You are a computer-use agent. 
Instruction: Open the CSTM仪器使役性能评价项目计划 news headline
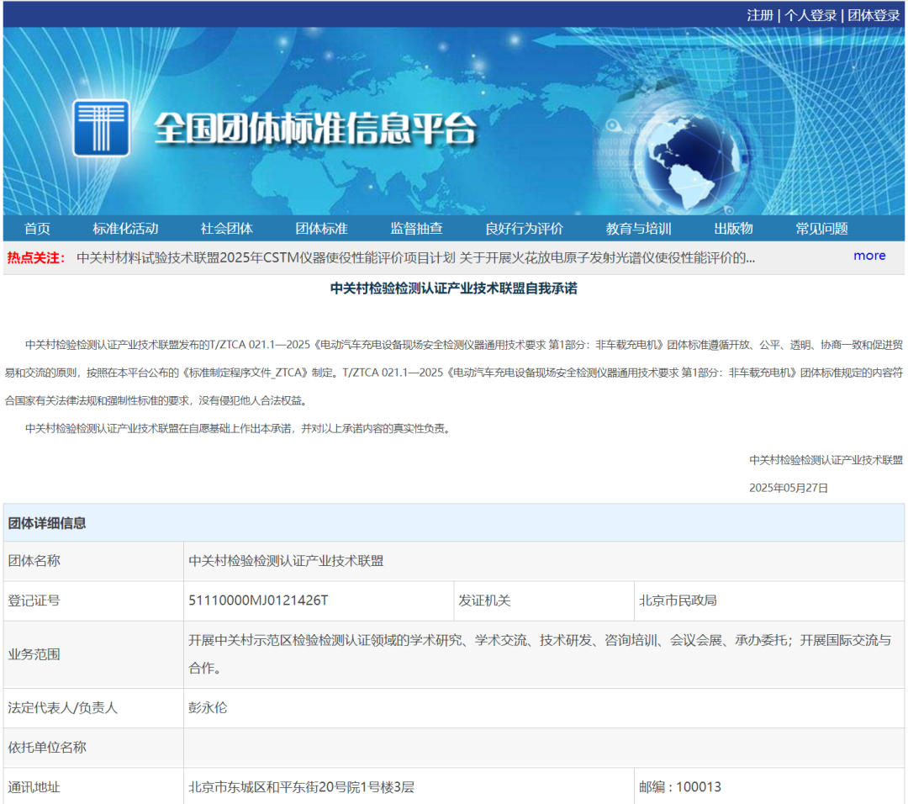tap(266, 257)
